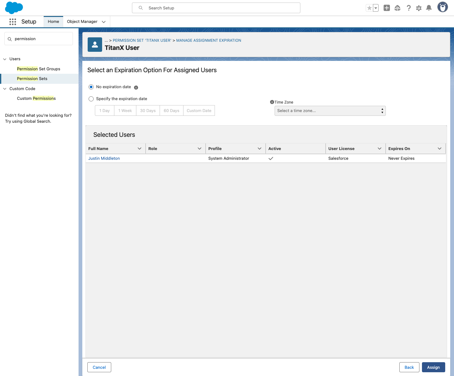Choose the 30 Days expiration button

click(148, 110)
